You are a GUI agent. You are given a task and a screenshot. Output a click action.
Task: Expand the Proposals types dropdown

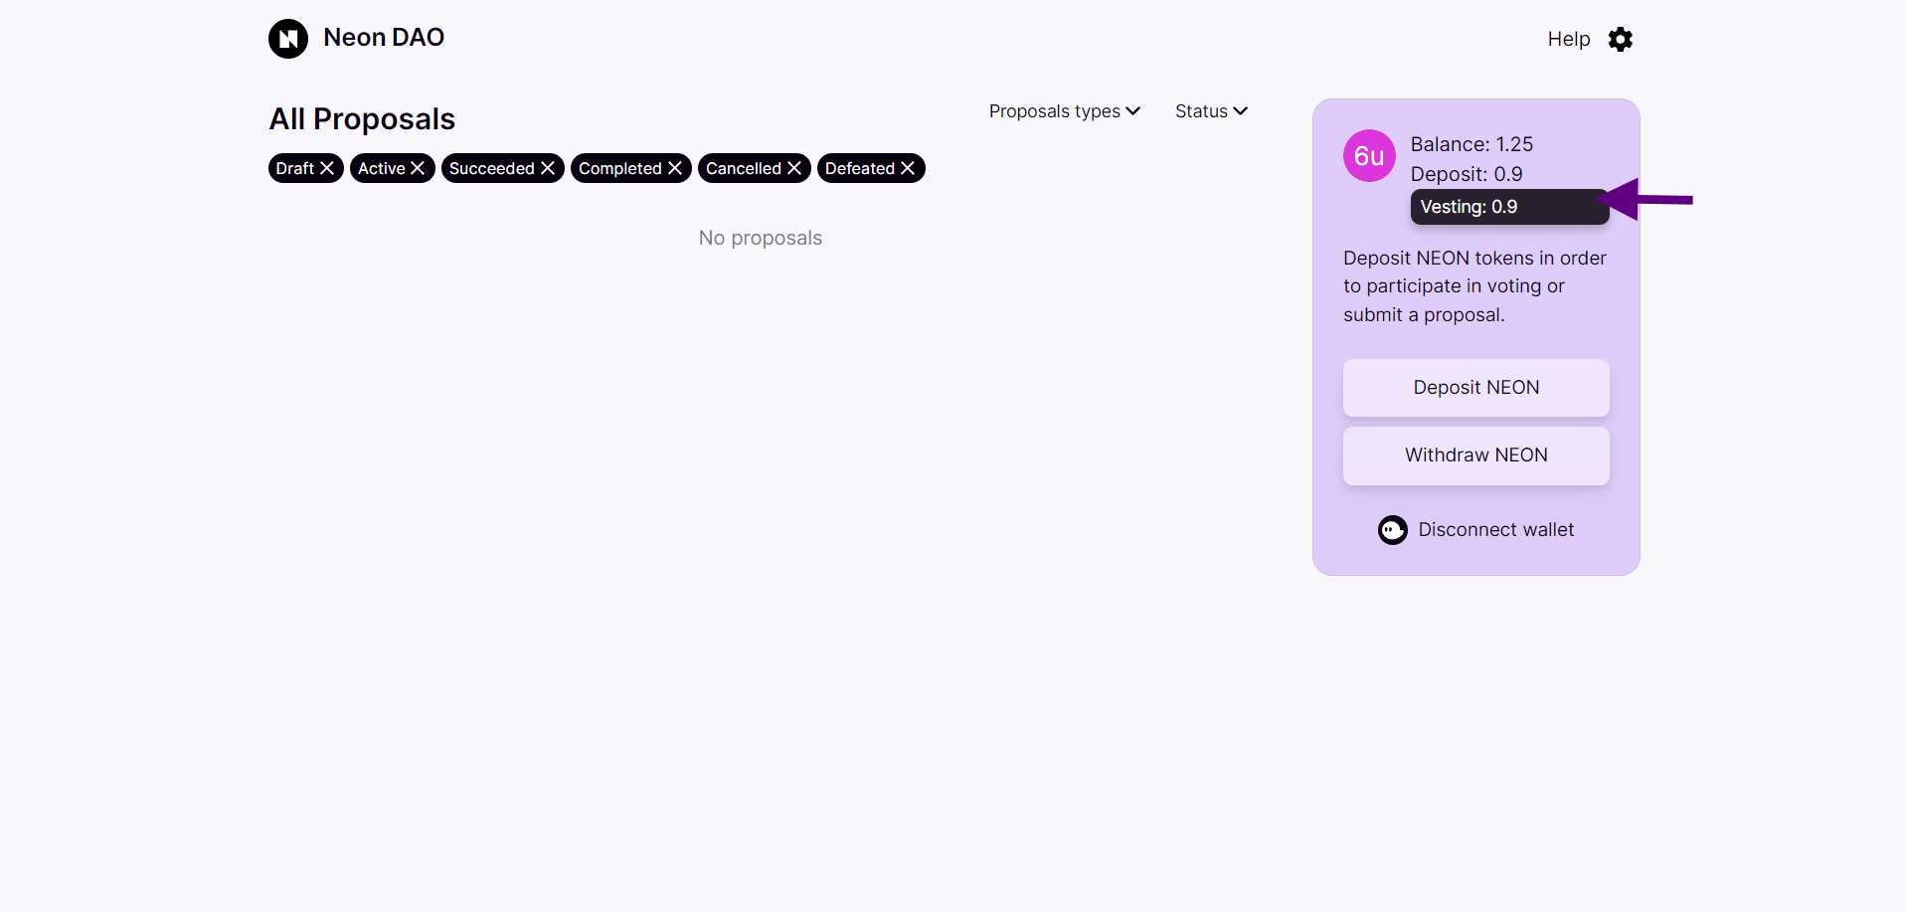coord(1065,111)
